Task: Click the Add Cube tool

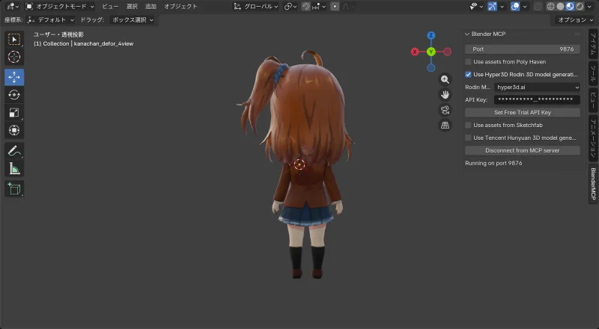Action: tap(14, 188)
